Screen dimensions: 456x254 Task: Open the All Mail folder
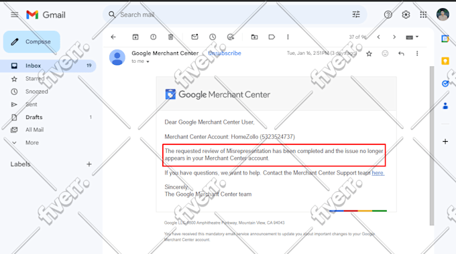(x=48, y=130)
